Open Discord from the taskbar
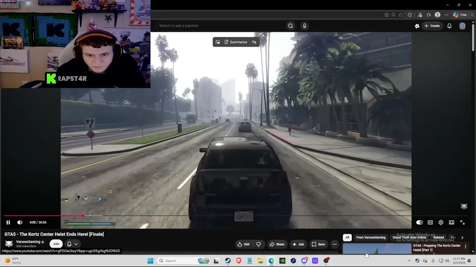Screen dimensions: 476x267 [304, 261]
